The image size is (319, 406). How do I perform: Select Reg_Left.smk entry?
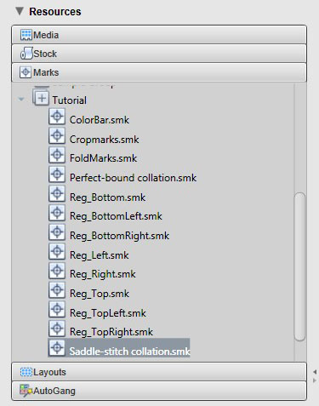tap(100, 255)
